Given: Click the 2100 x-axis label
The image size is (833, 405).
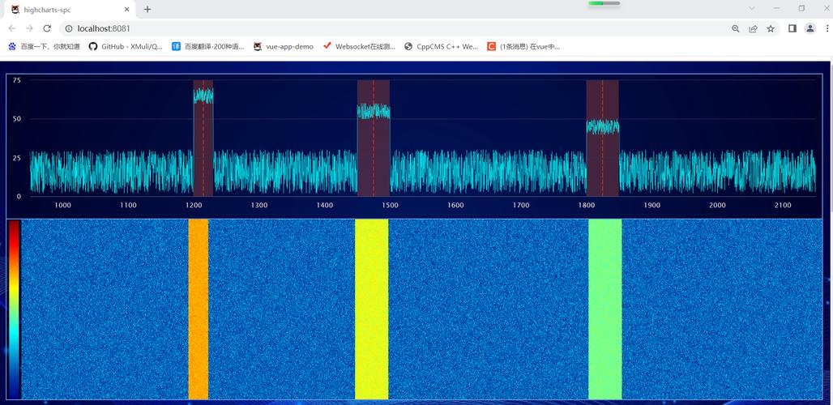Looking at the screenshot, I should click(x=783, y=206).
